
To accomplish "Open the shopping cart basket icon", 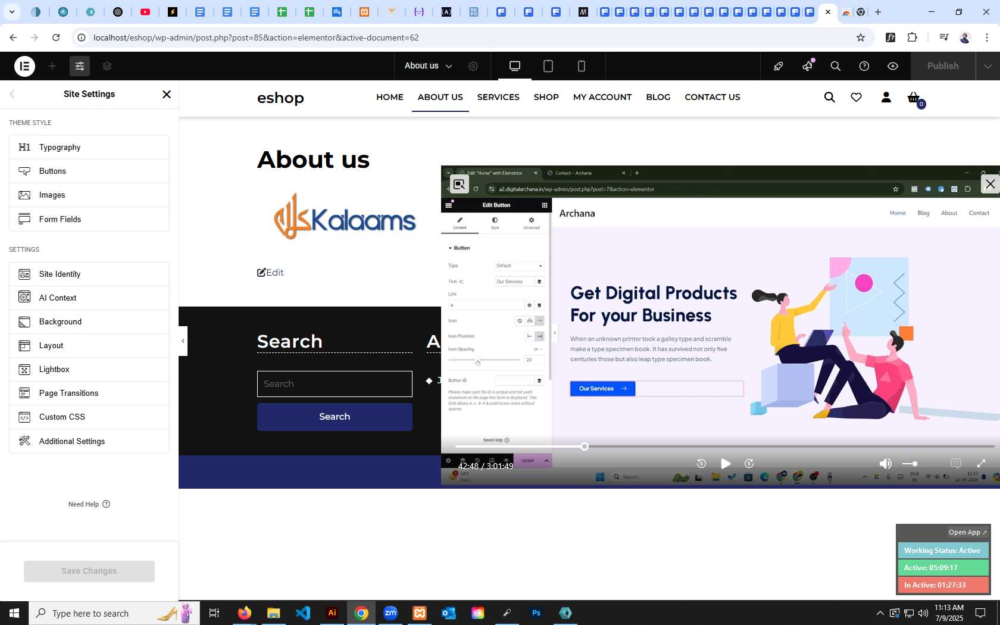I will pos(914,98).
